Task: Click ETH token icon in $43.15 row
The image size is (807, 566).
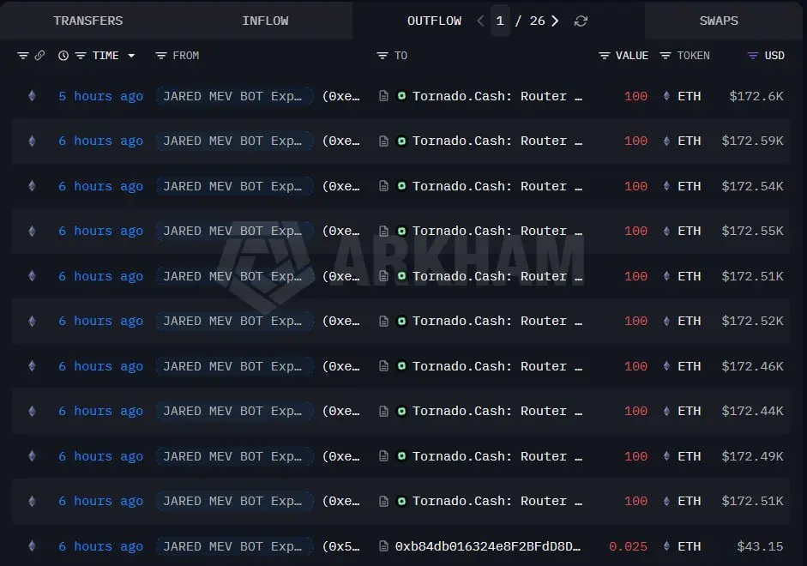Action: coord(666,546)
